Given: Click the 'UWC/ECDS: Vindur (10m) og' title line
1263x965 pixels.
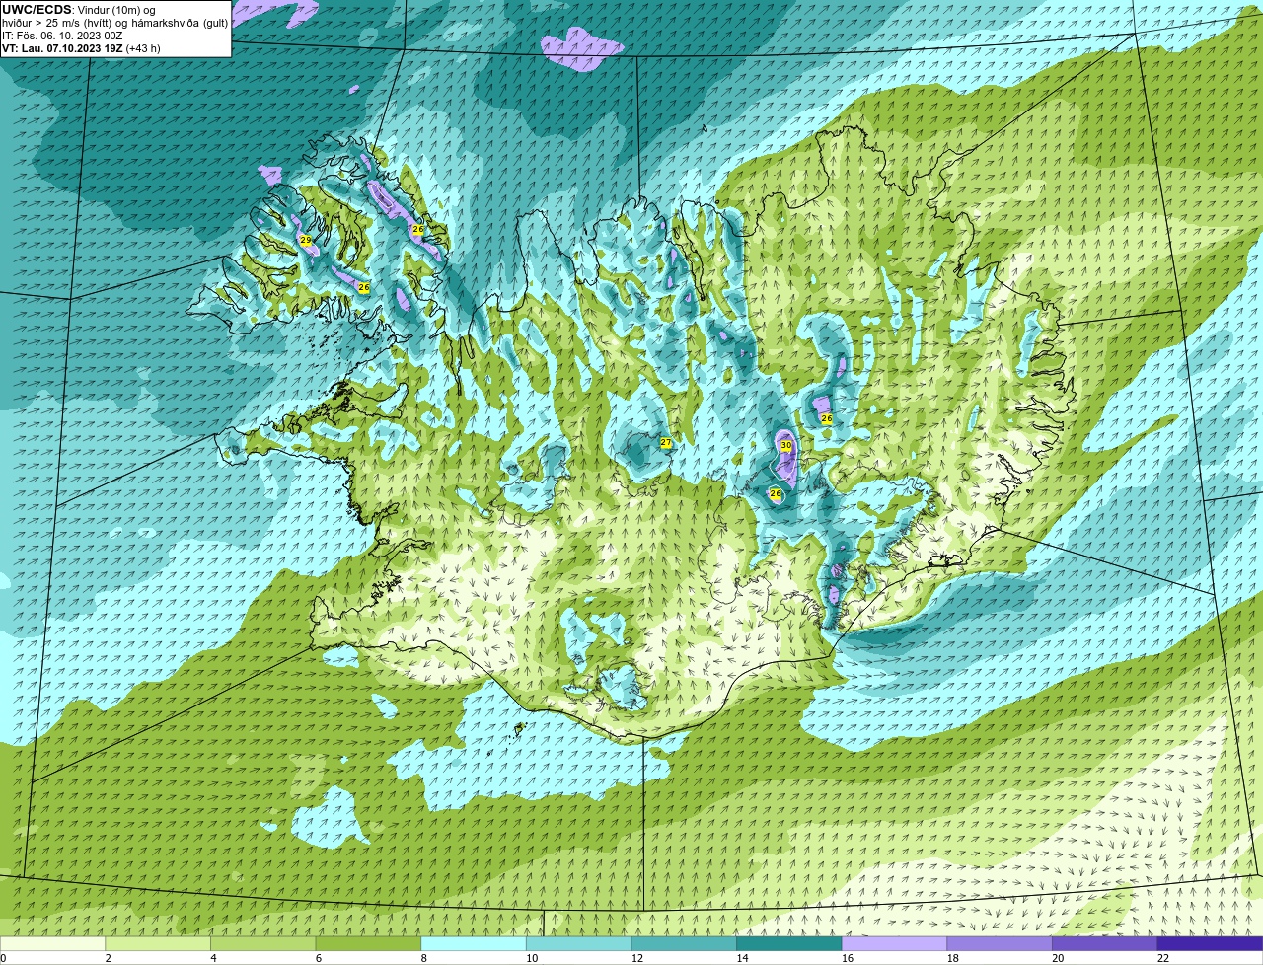Looking at the screenshot, I should [x=79, y=10].
